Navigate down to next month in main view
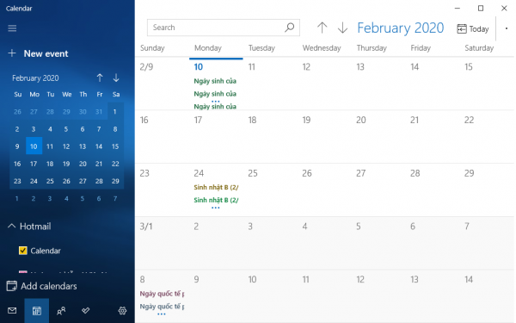The width and height of the screenshot is (516, 323). point(342,28)
